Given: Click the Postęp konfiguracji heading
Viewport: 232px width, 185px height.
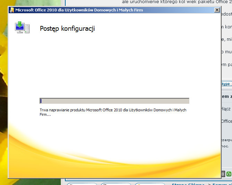Looking at the screenshot, I should click(x=67, y=28).
